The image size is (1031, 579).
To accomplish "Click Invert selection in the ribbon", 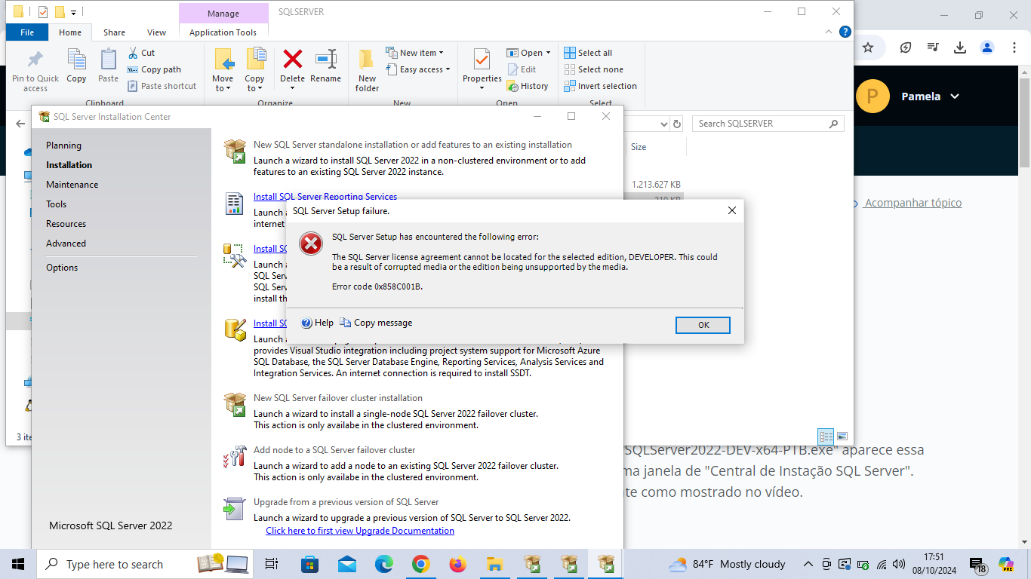I will [601, 86].
